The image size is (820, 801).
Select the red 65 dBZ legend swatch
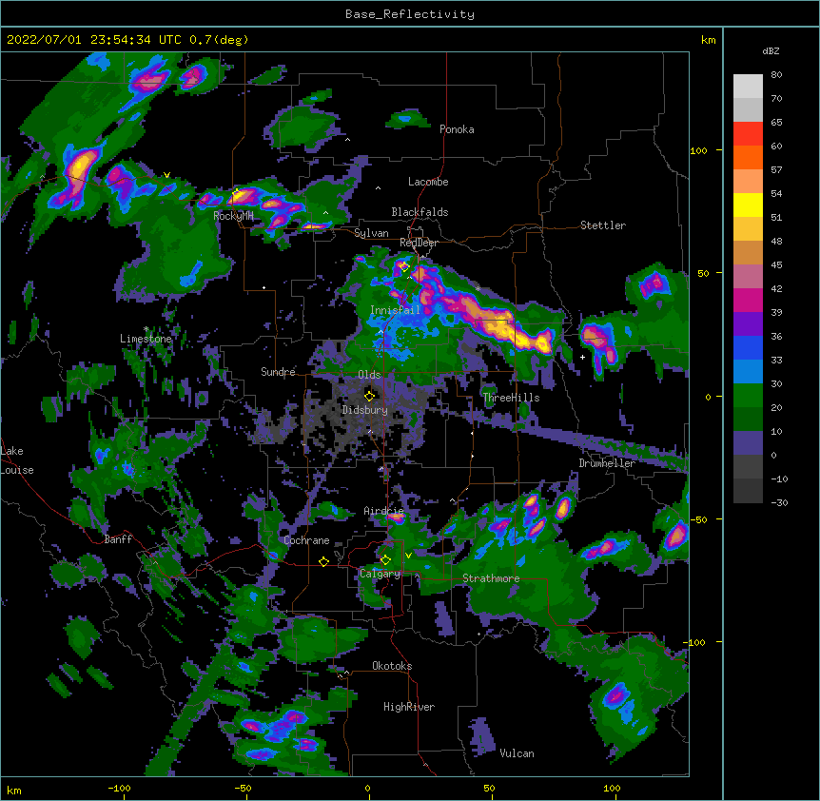(x=748, y=133)
